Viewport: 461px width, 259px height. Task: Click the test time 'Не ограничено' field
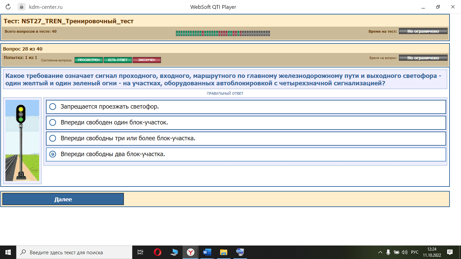pos(423,31)
